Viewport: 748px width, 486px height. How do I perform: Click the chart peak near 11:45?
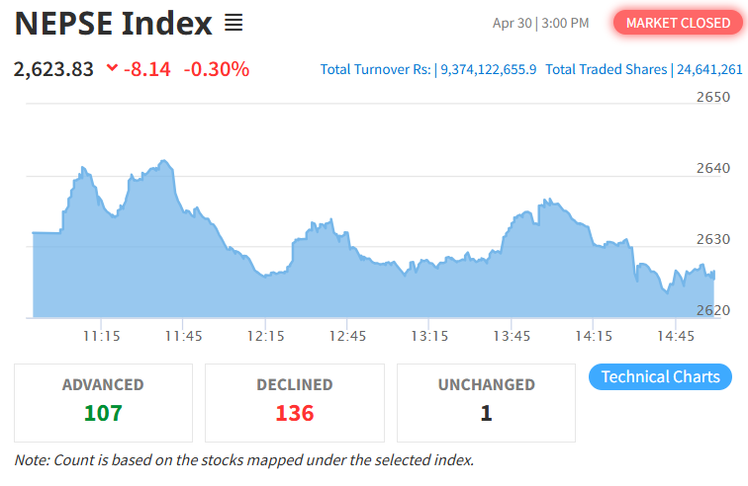(163, 162)
